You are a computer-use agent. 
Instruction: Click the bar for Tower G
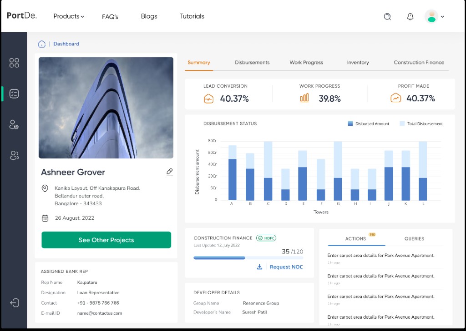tap(338, 171)
